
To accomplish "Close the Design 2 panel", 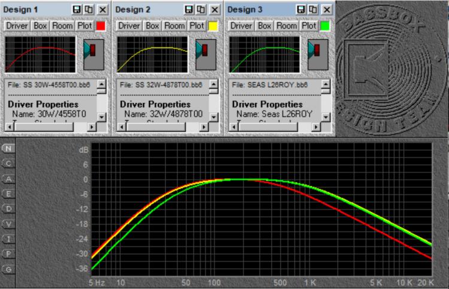I will click(x=214, y=10).
